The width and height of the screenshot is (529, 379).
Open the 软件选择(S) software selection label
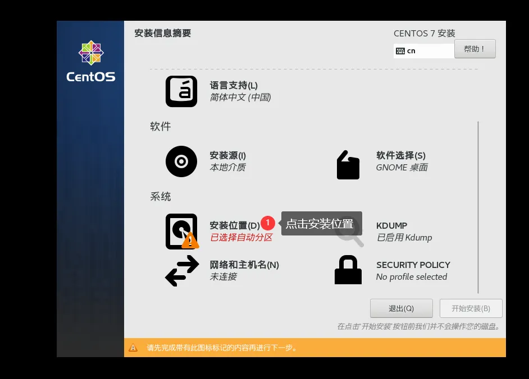point(401,155)
